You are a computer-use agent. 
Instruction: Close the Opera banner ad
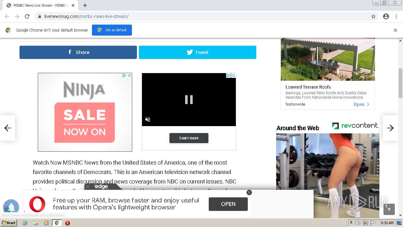(x=249, y=192)
